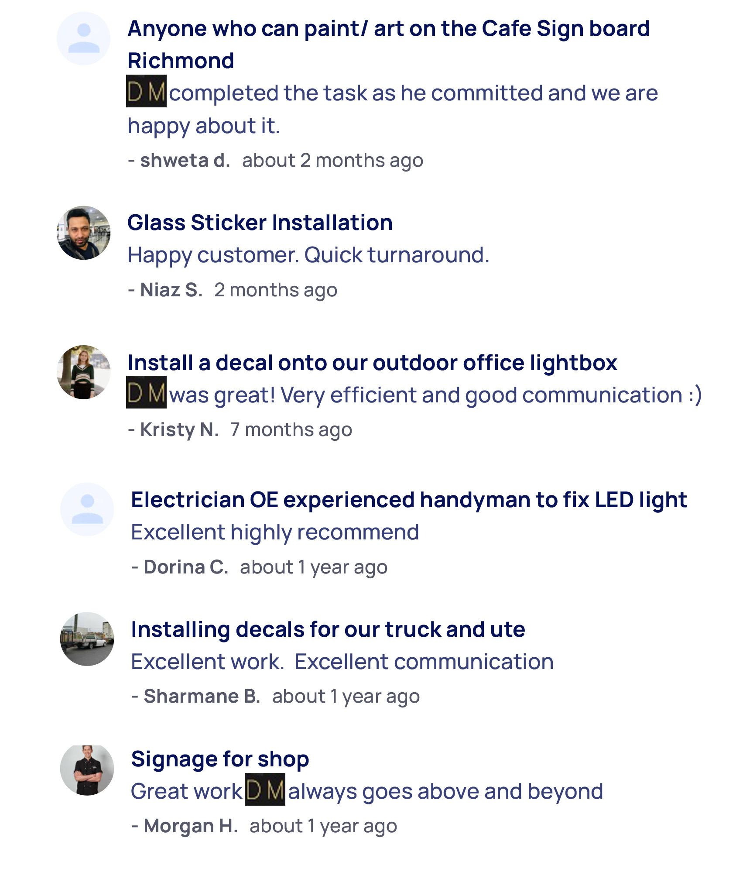Open the Glass Sticker Installation task
736x872 pixels.
260,223
